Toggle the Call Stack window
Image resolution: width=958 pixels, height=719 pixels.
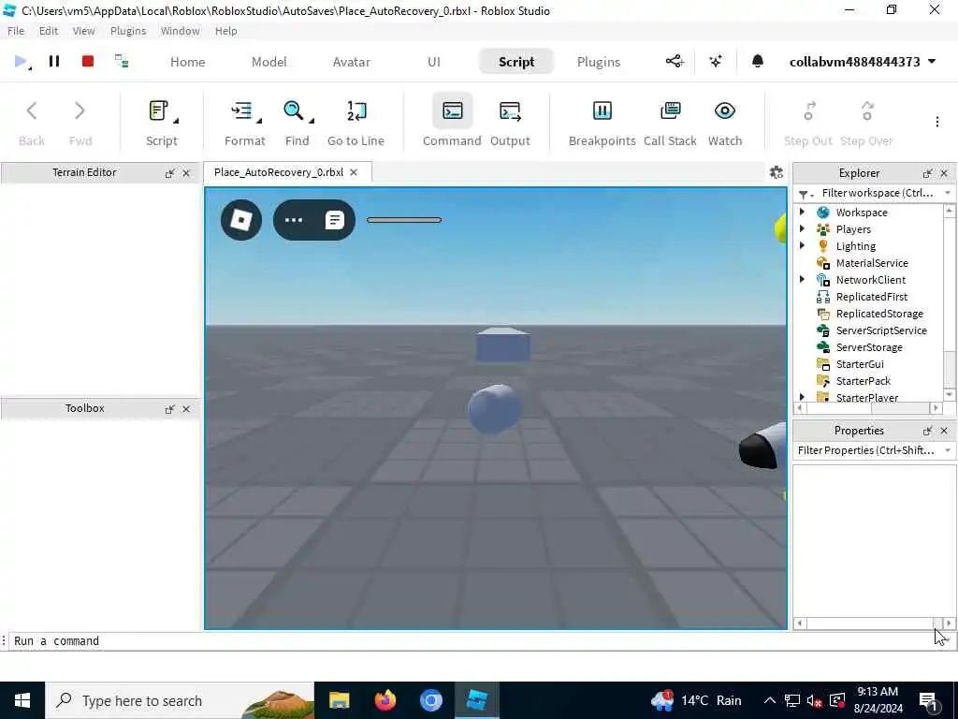coord(670,123)
